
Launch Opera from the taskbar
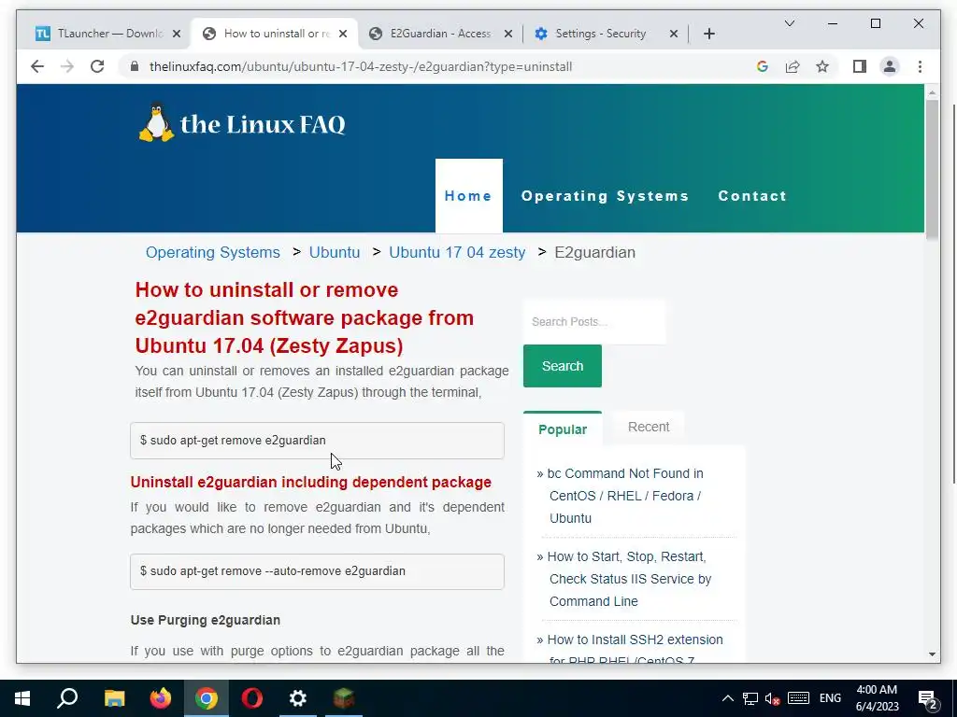pyautogui.click(x=252, y=698)
